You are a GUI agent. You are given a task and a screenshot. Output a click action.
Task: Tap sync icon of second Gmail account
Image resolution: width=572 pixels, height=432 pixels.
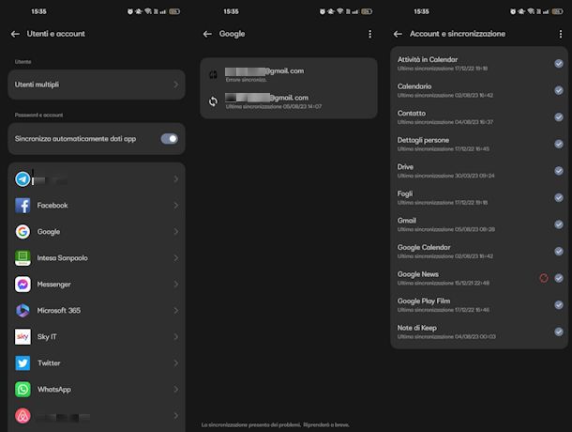click(213, 101)
